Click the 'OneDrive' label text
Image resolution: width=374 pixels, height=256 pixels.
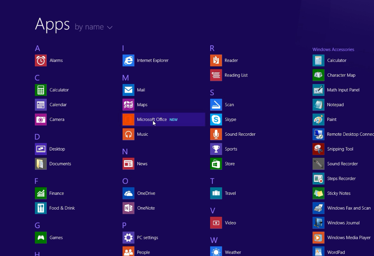pos(146,193)
